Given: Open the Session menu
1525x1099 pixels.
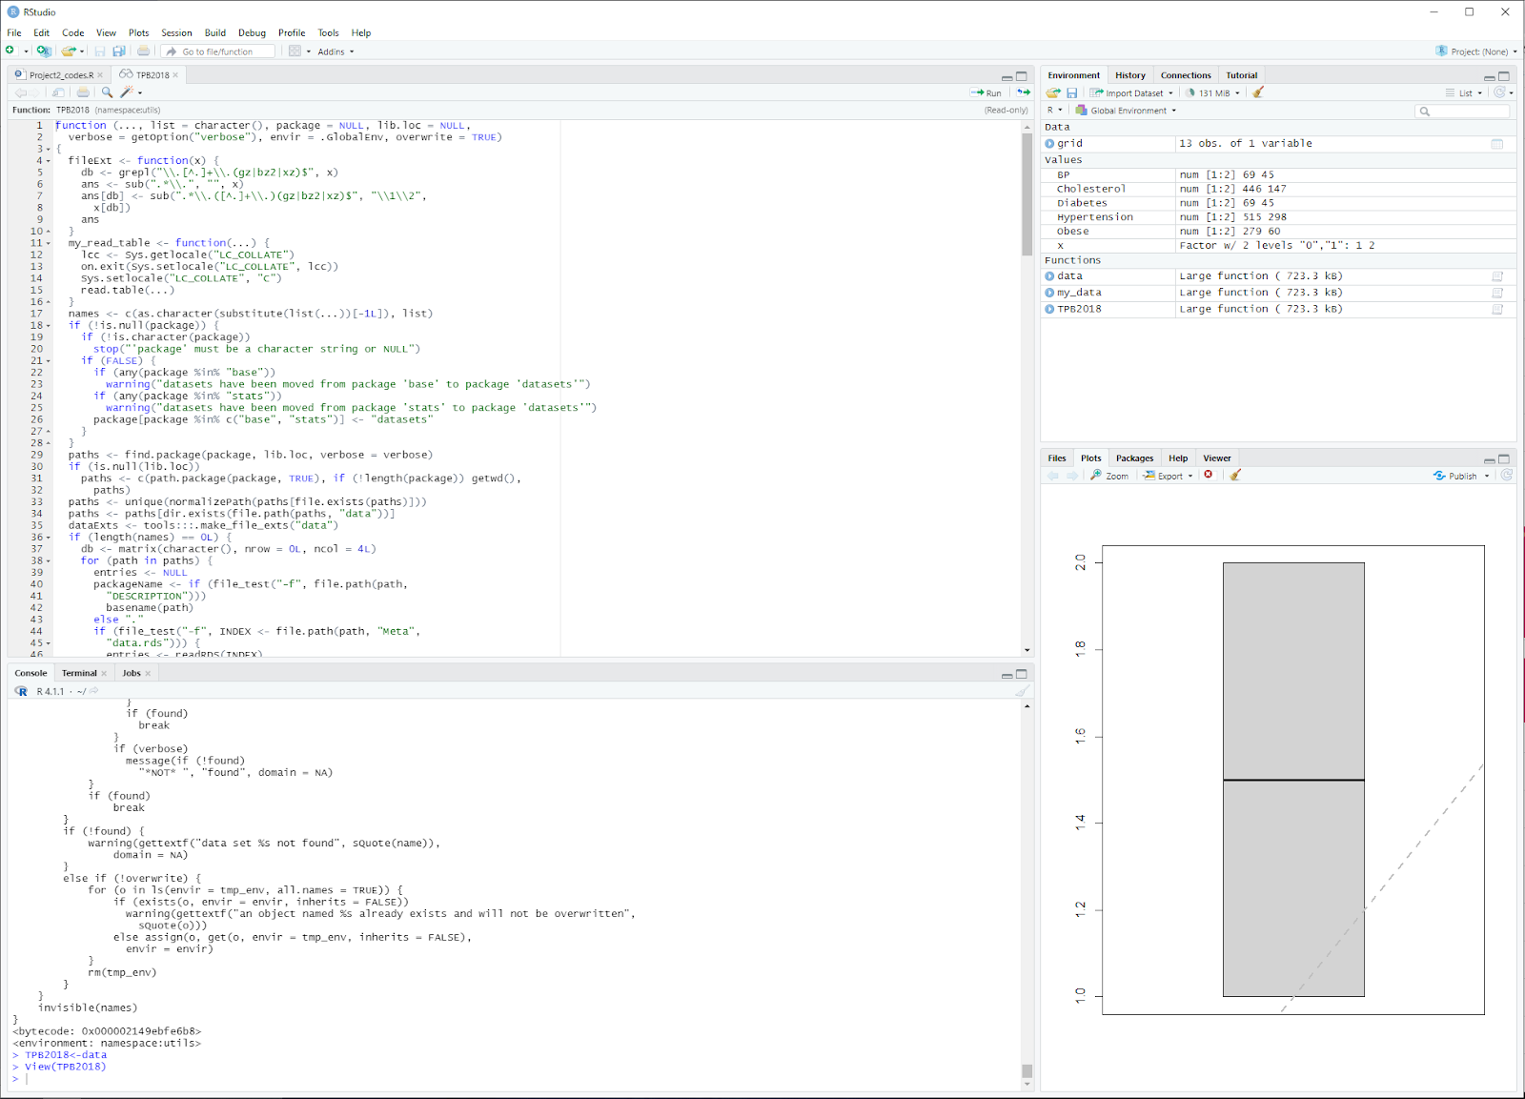Looking at the screenshot, I should pyautogui.click(x=176, y=31).
